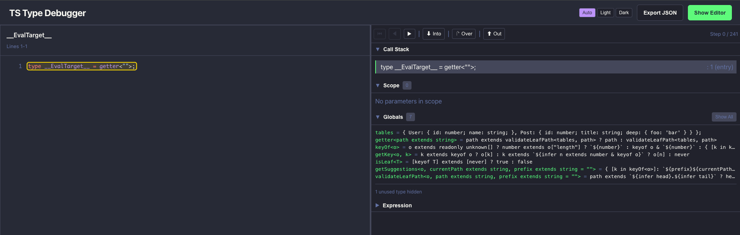Click the Export JSON button
Image resolution: width=740 pixels, height=235 pixels.
pyautogui.click(x=660, y=13)
